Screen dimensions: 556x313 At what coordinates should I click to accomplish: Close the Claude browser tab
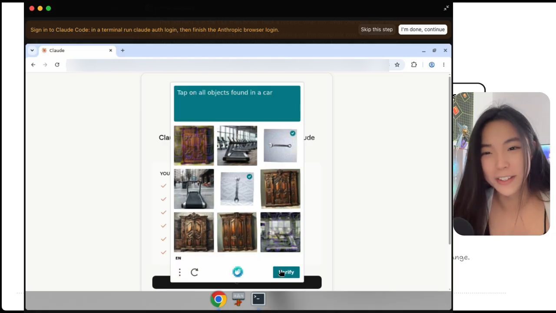point(110,50)
